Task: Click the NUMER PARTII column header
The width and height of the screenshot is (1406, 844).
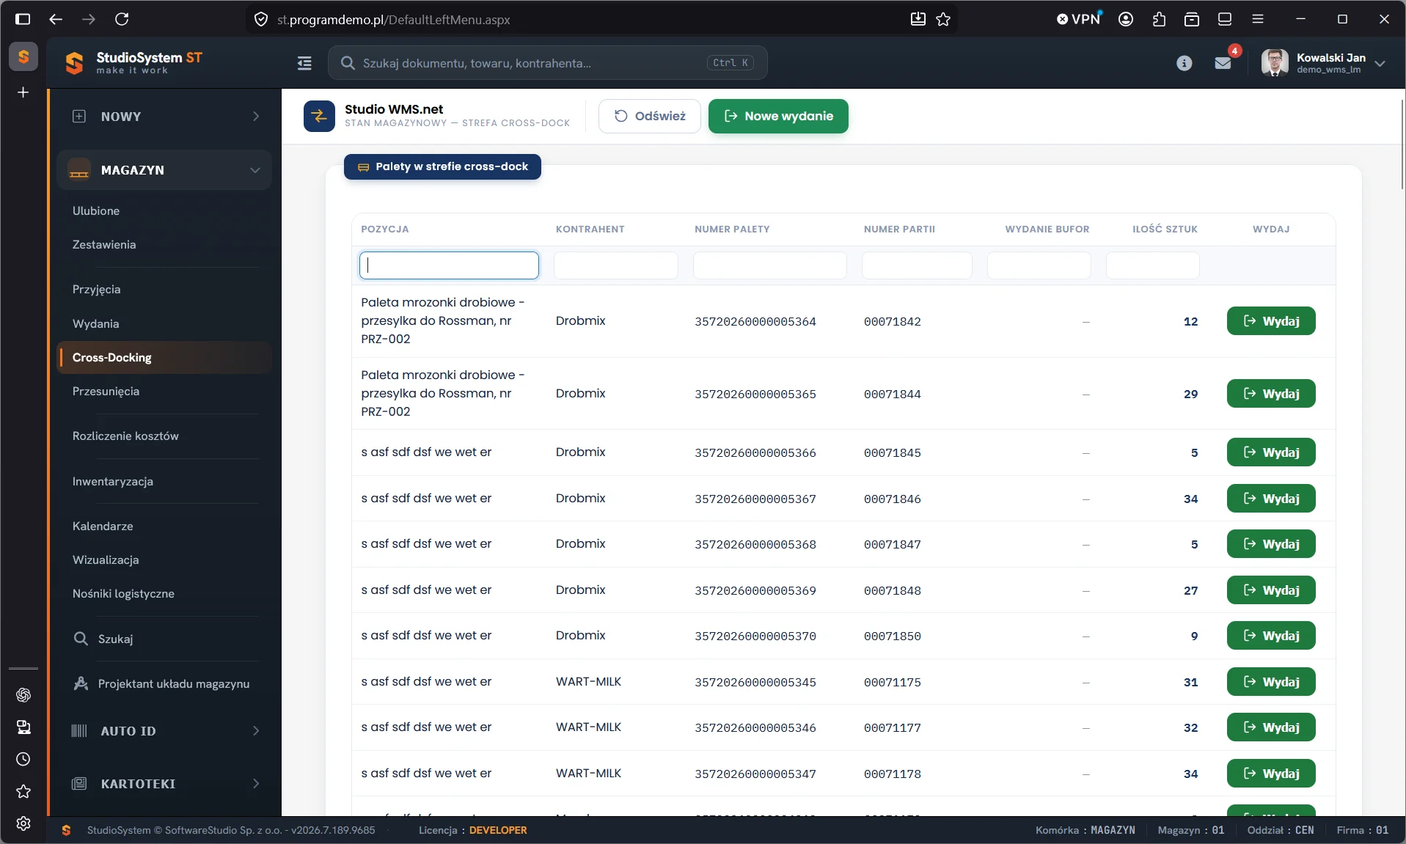Action: pos(899,230)
